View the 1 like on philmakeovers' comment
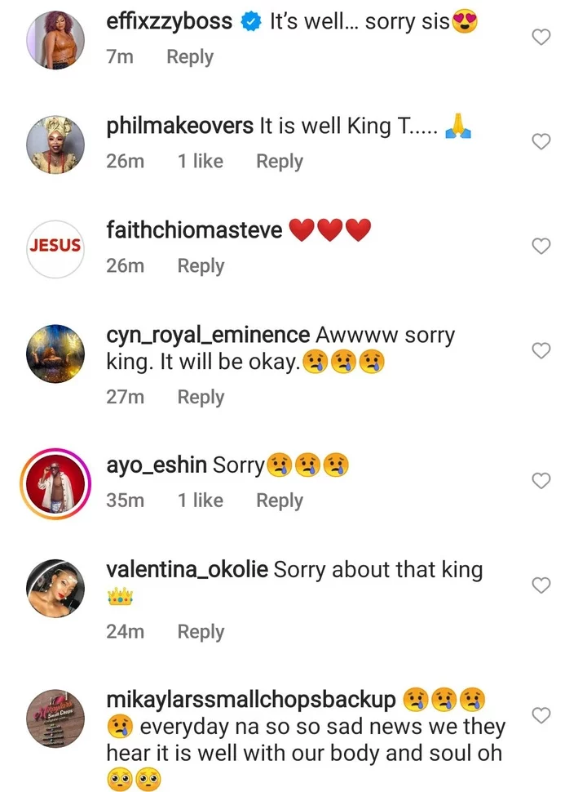Viewport: 587px width, 792px height. pos(201,162)
